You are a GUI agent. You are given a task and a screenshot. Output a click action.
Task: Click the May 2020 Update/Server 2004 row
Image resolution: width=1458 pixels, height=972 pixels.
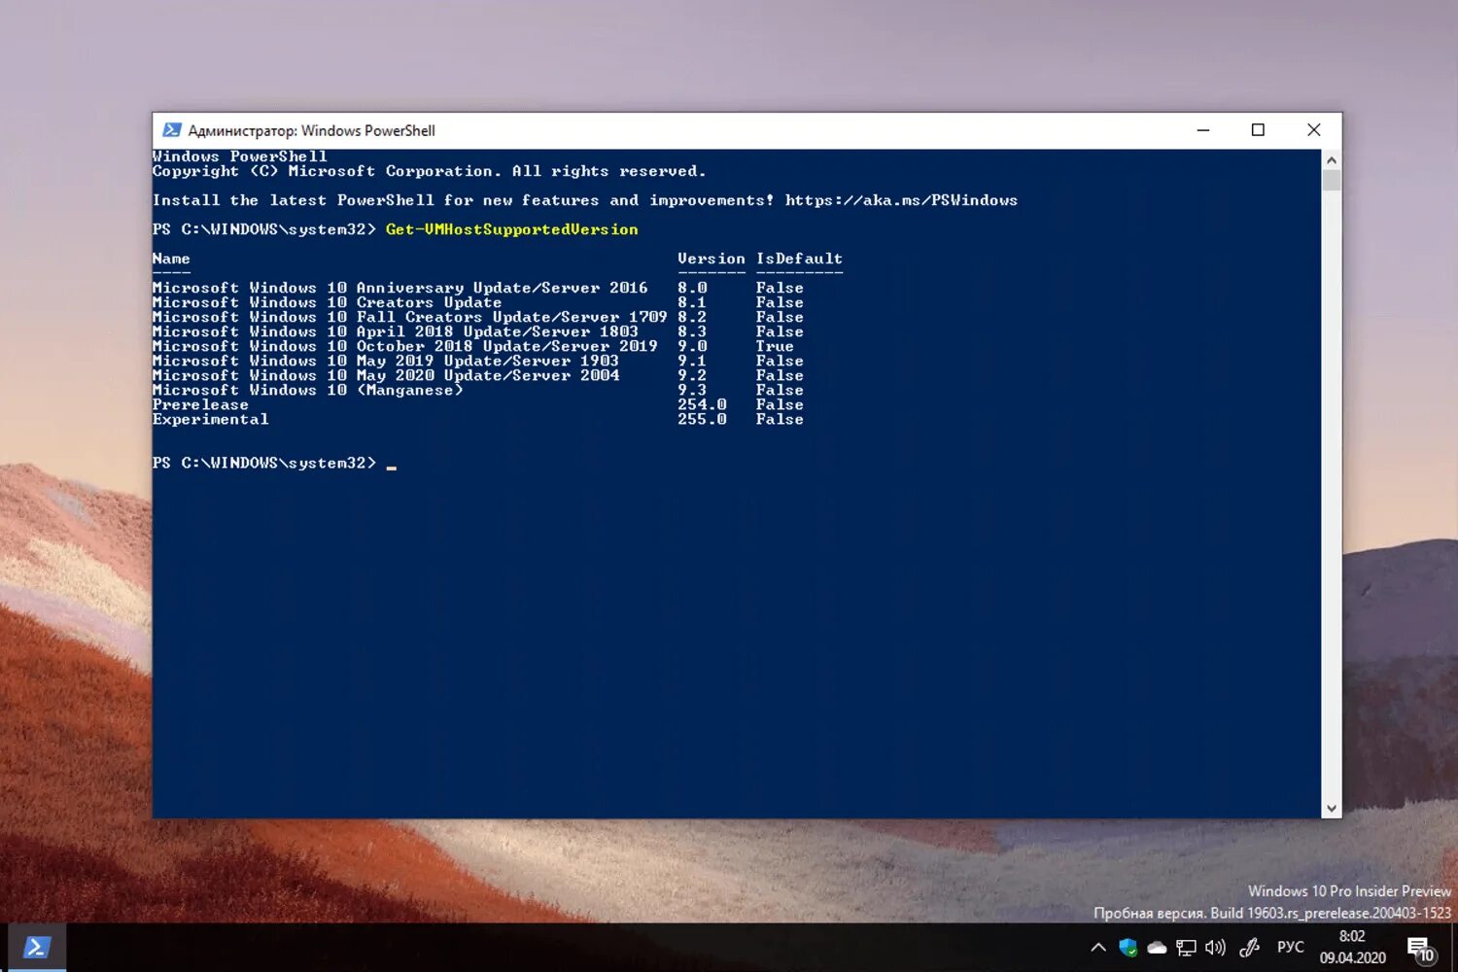point(478,375)
